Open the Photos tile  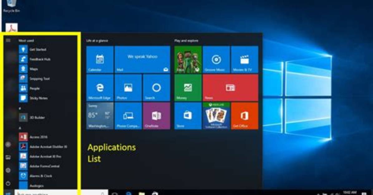pyautogui.click(x=128, y=88)
